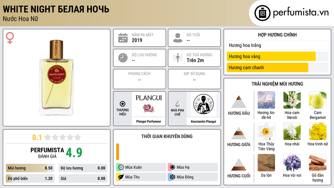The height and width of the screenshot is (188, 334).
Task: Click the Độ lưu hương 0.00 score bar
Action: tap(83, 168)
